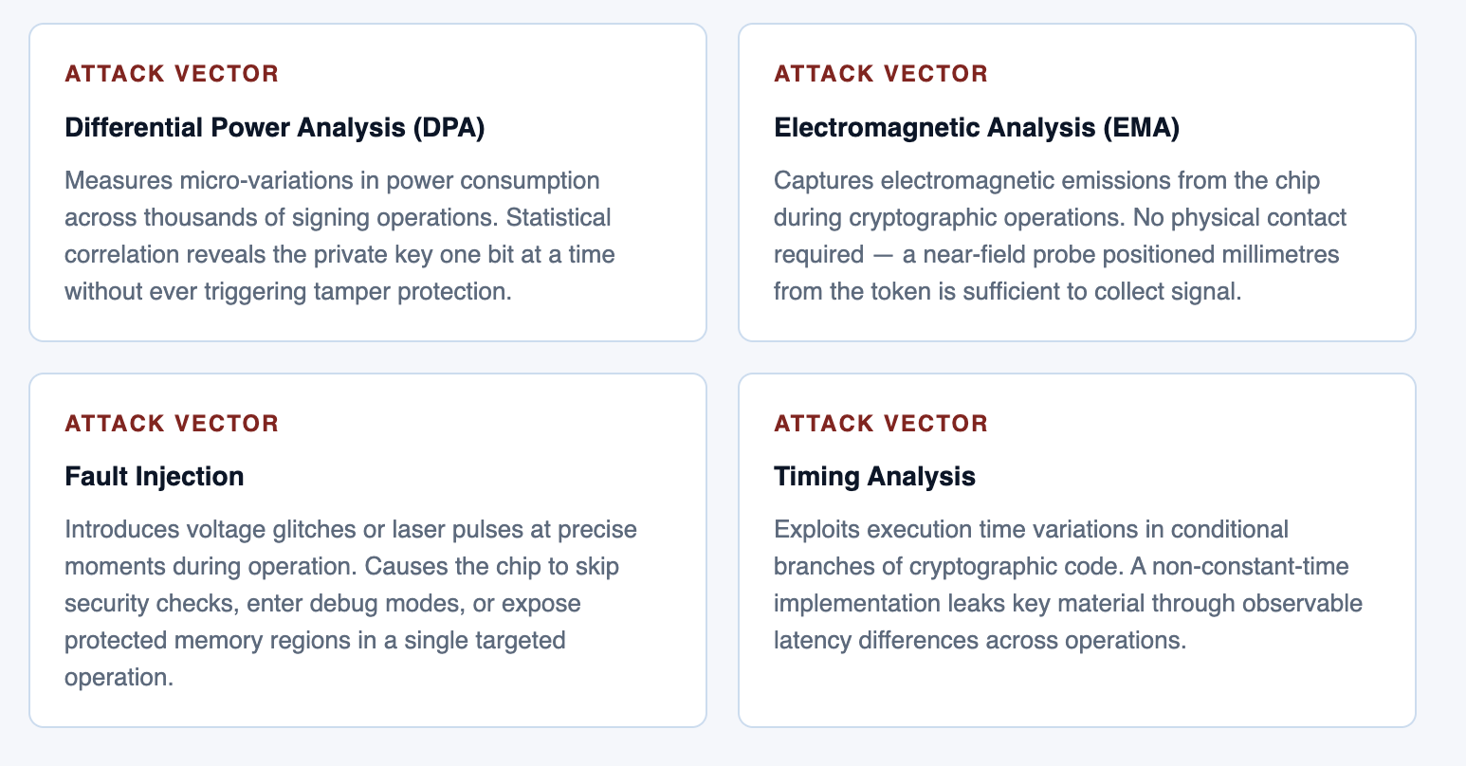The height and width of the screenshot is (766, 1466).
Task: Click the Differential Power Analysis (DPA) heading
Action: click(275, 127)
